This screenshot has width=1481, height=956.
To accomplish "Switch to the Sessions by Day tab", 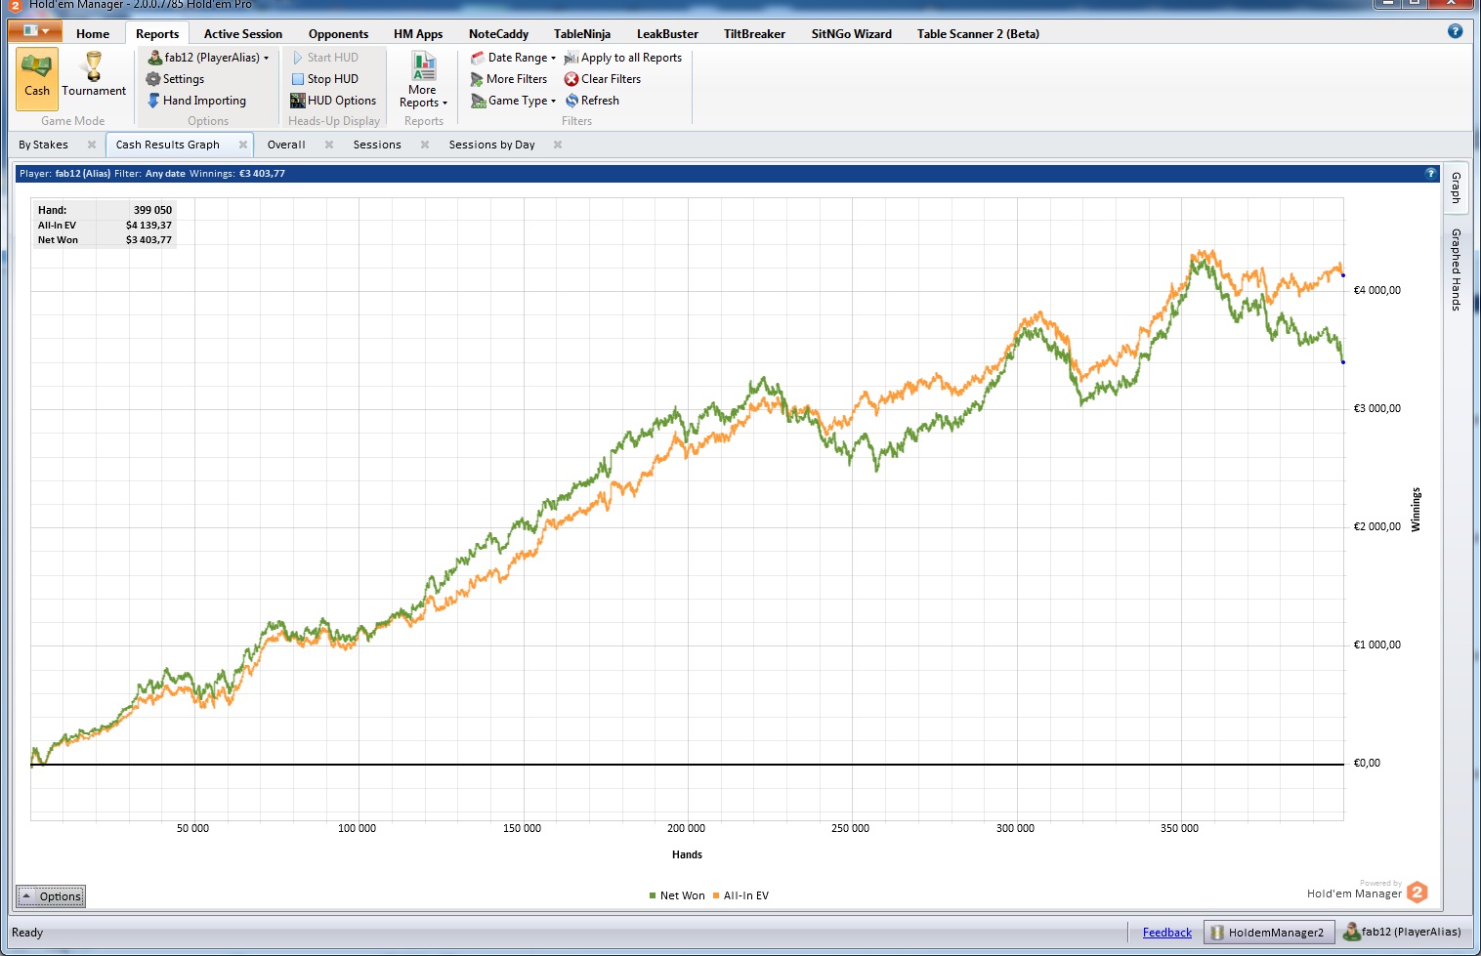I will pyautogui.click(x=491, y=145).
